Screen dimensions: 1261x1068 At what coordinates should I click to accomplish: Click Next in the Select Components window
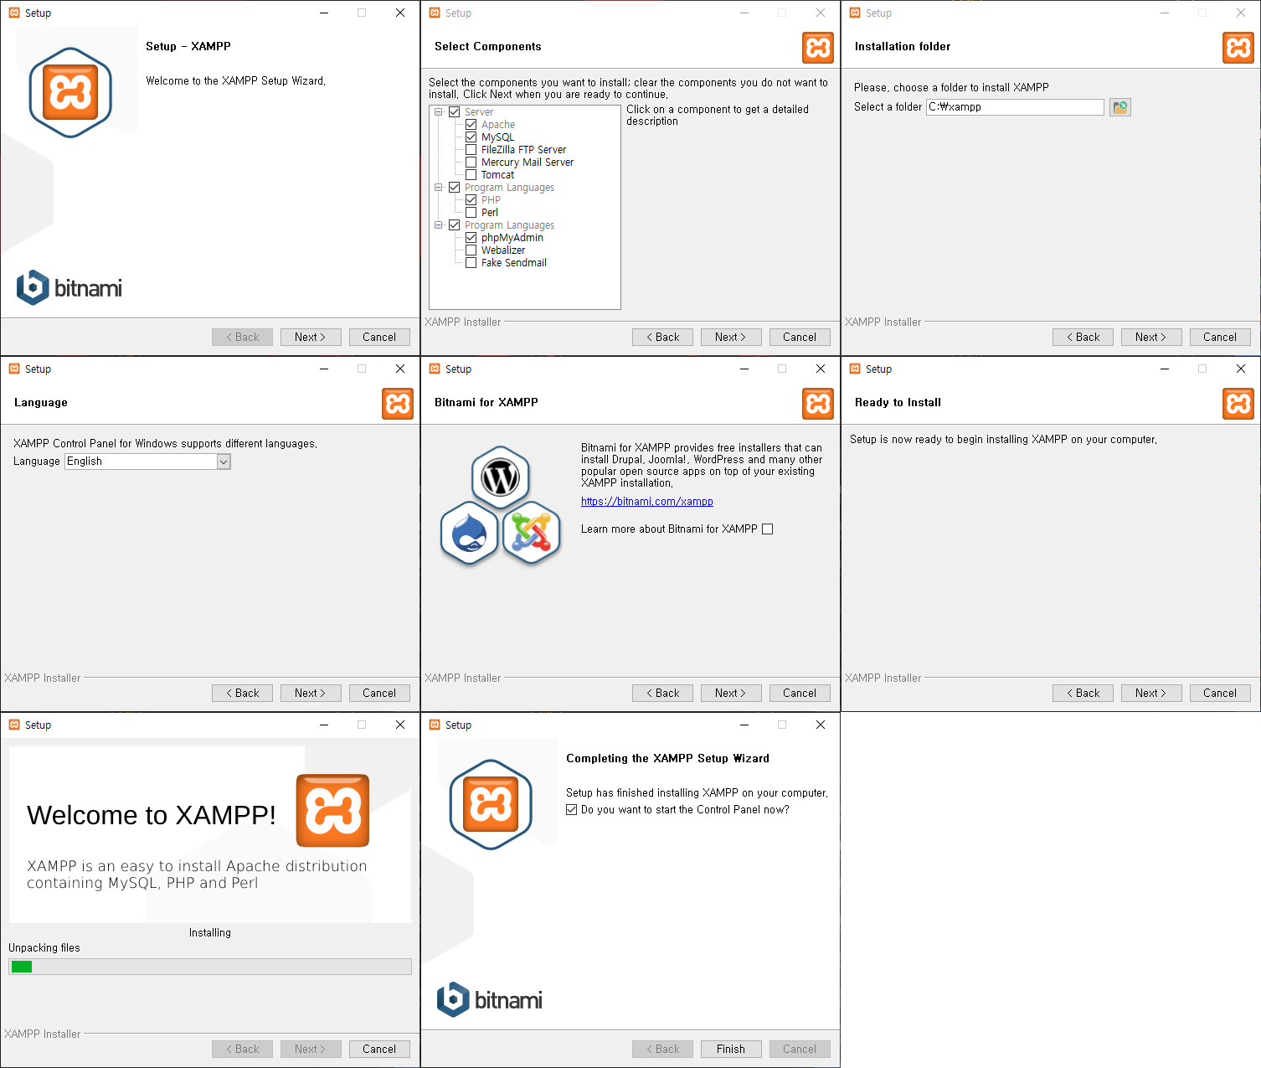[x=730, y=338]
